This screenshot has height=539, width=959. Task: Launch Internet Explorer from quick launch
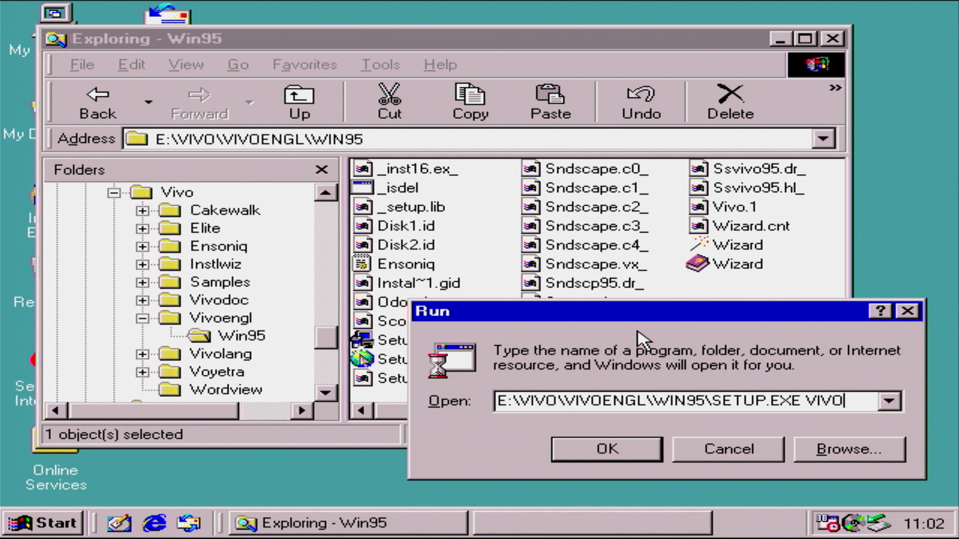tap(154, 523)
